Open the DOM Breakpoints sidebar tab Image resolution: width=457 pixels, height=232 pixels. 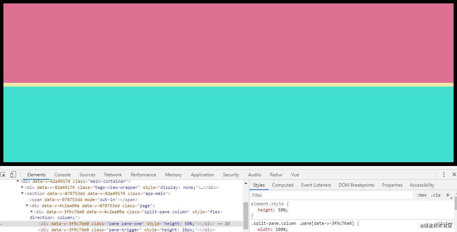(x=356, y=185)
